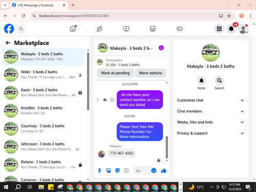Show hidden system tray icons

pyautogui.click(x=211, y=187)
